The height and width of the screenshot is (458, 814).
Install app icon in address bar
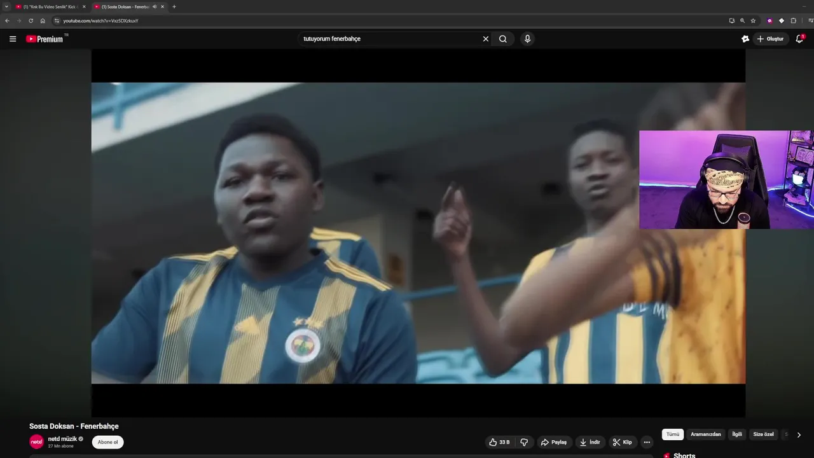point(731,20)
